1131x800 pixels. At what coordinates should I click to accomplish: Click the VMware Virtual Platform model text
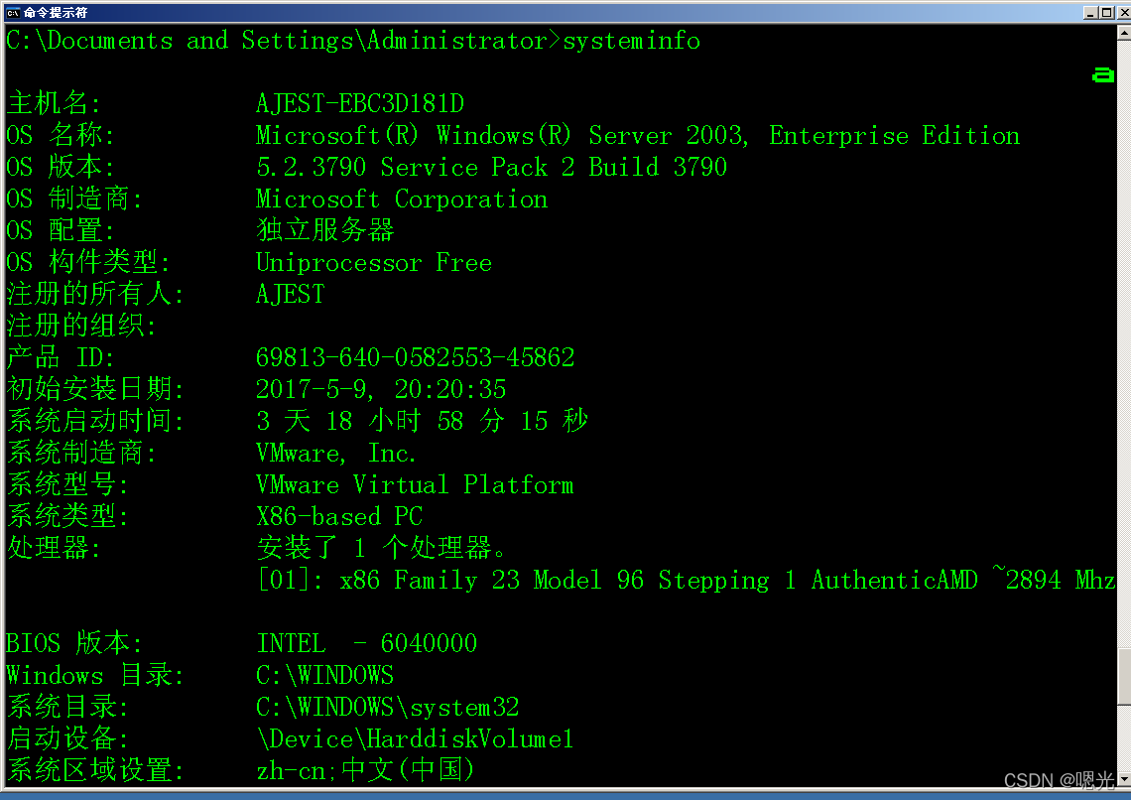[415, 485]
